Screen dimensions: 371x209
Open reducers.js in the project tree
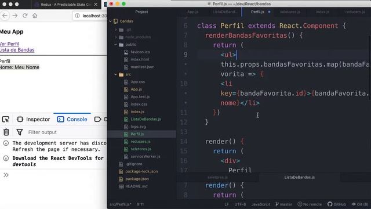tap(140, 142)
